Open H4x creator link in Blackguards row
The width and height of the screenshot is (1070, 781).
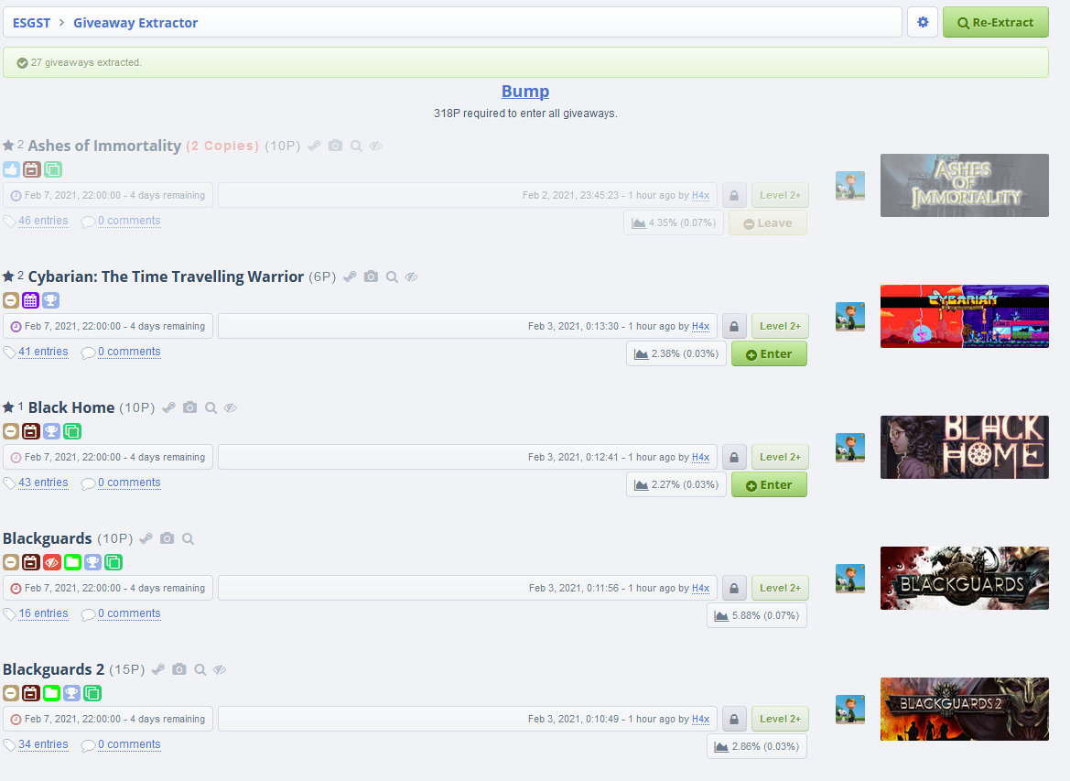pyautogui.click(x=701, y=588)
